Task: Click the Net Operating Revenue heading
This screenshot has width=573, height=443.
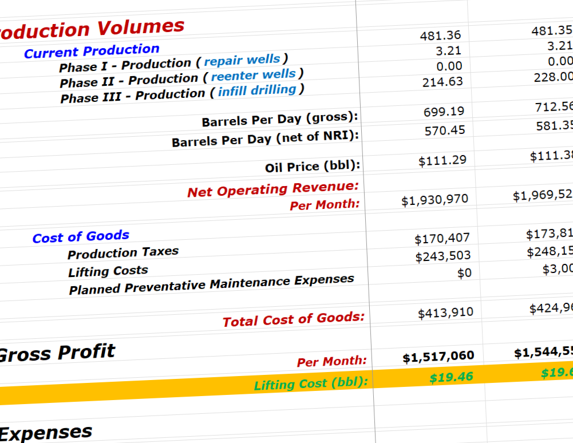Action: pos(273,189)
